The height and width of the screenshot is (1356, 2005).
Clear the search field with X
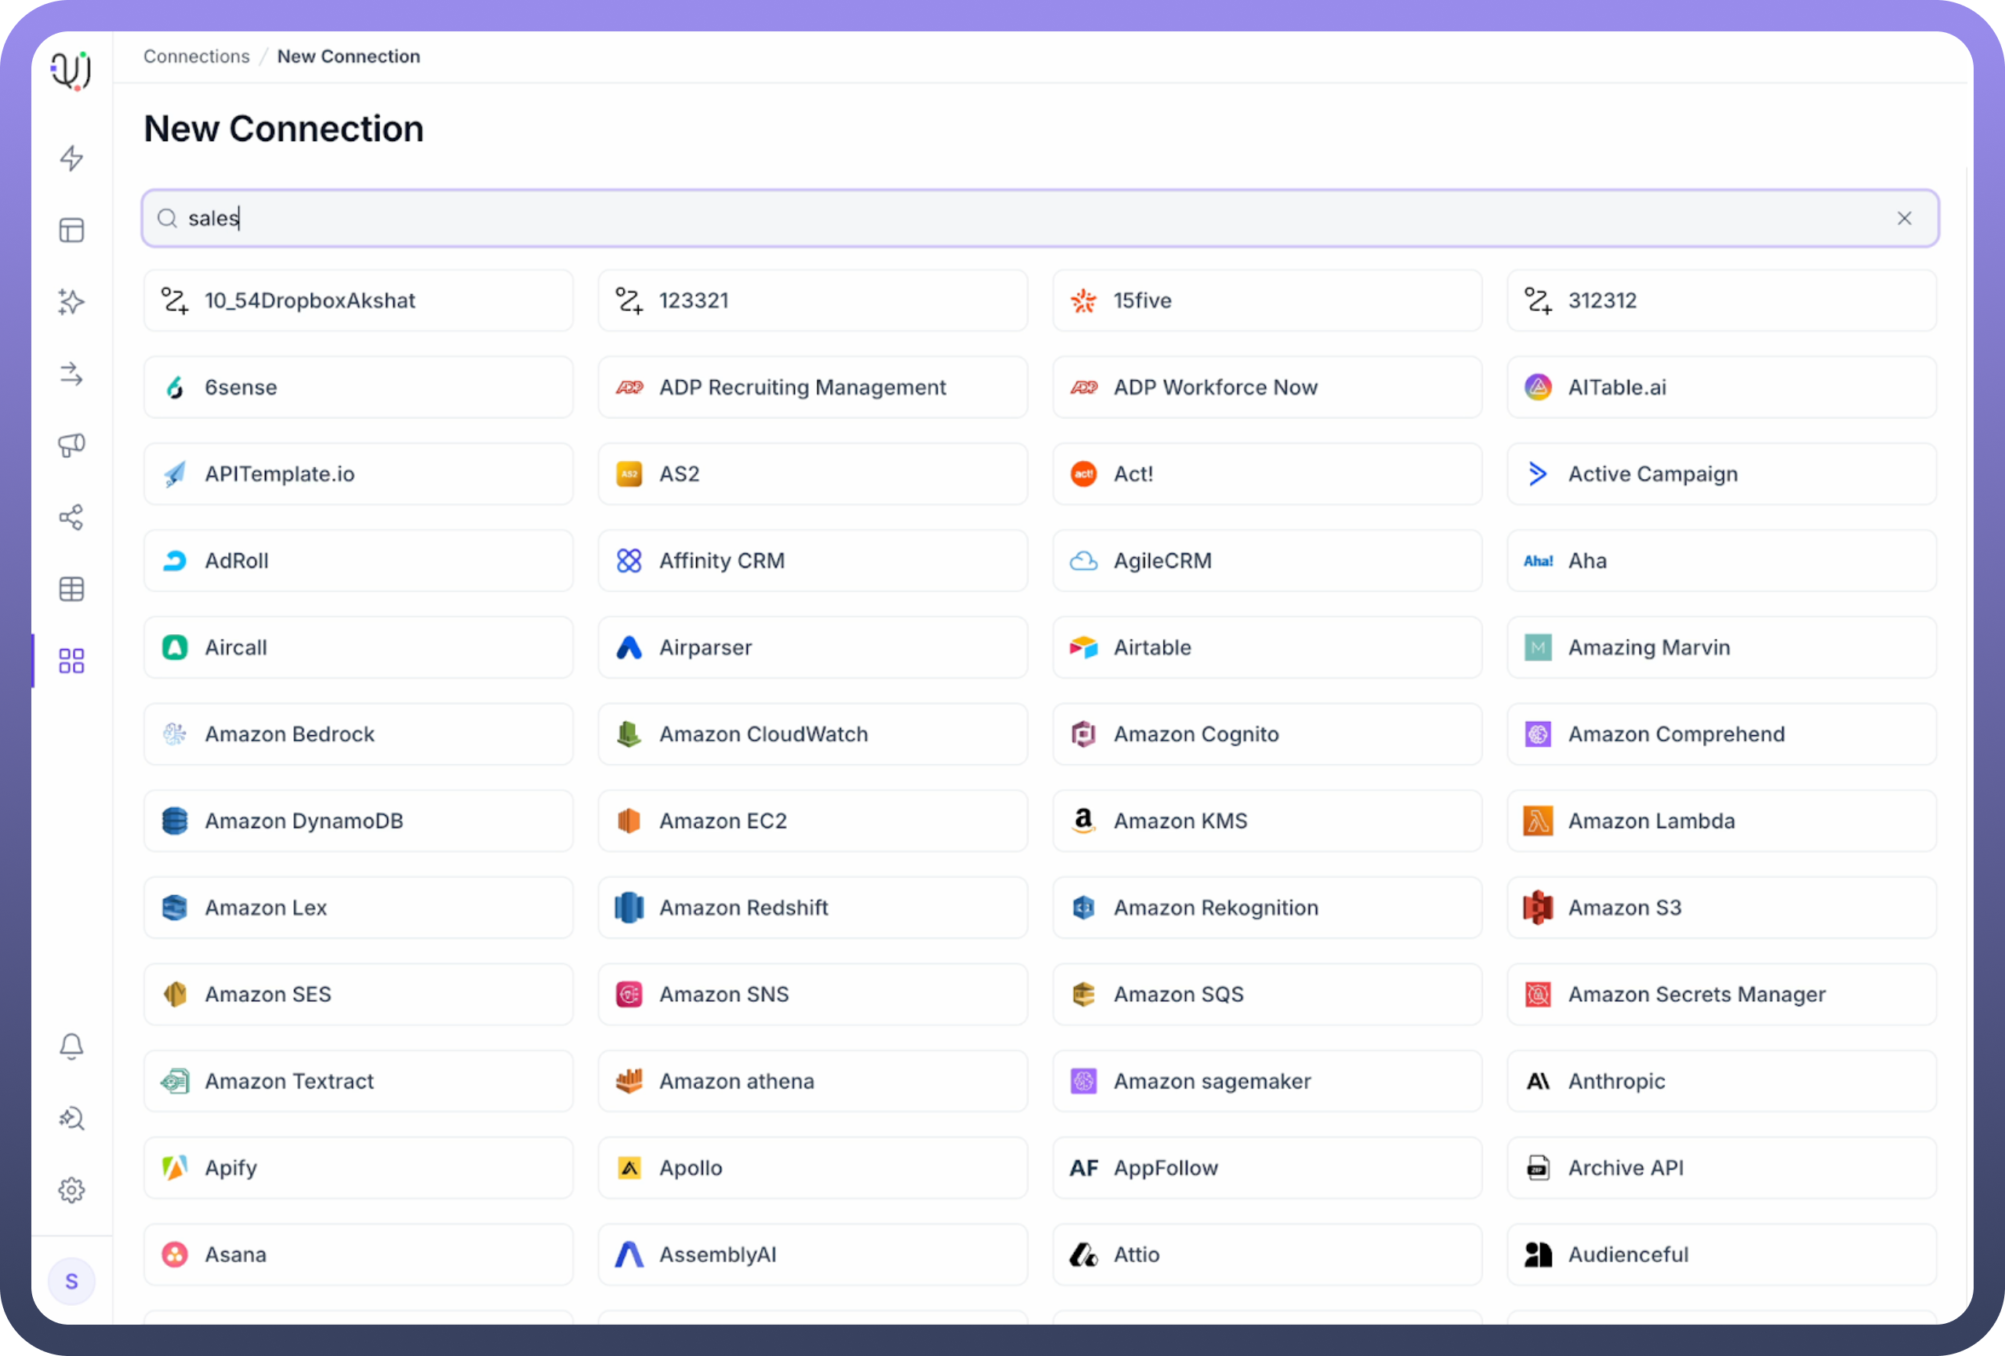point(1904,218)
